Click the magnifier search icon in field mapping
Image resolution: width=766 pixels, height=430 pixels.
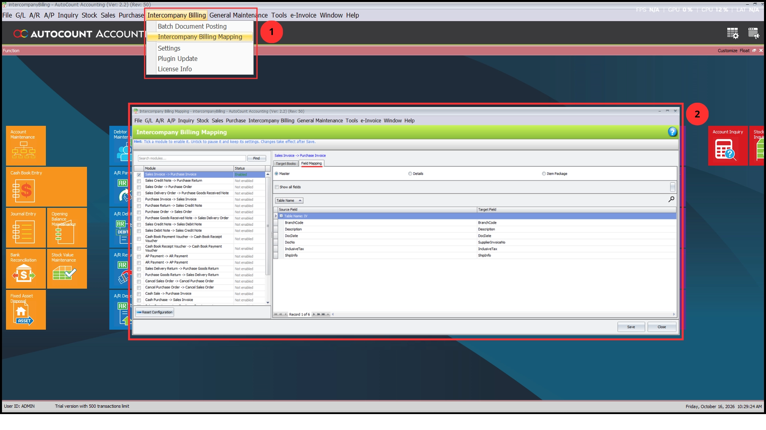(x=671, y=199)
